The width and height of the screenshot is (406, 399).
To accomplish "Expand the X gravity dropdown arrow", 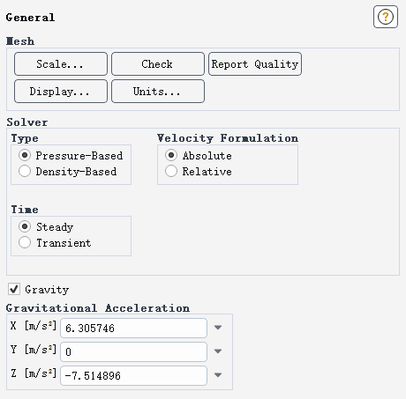I will [218, 328].
